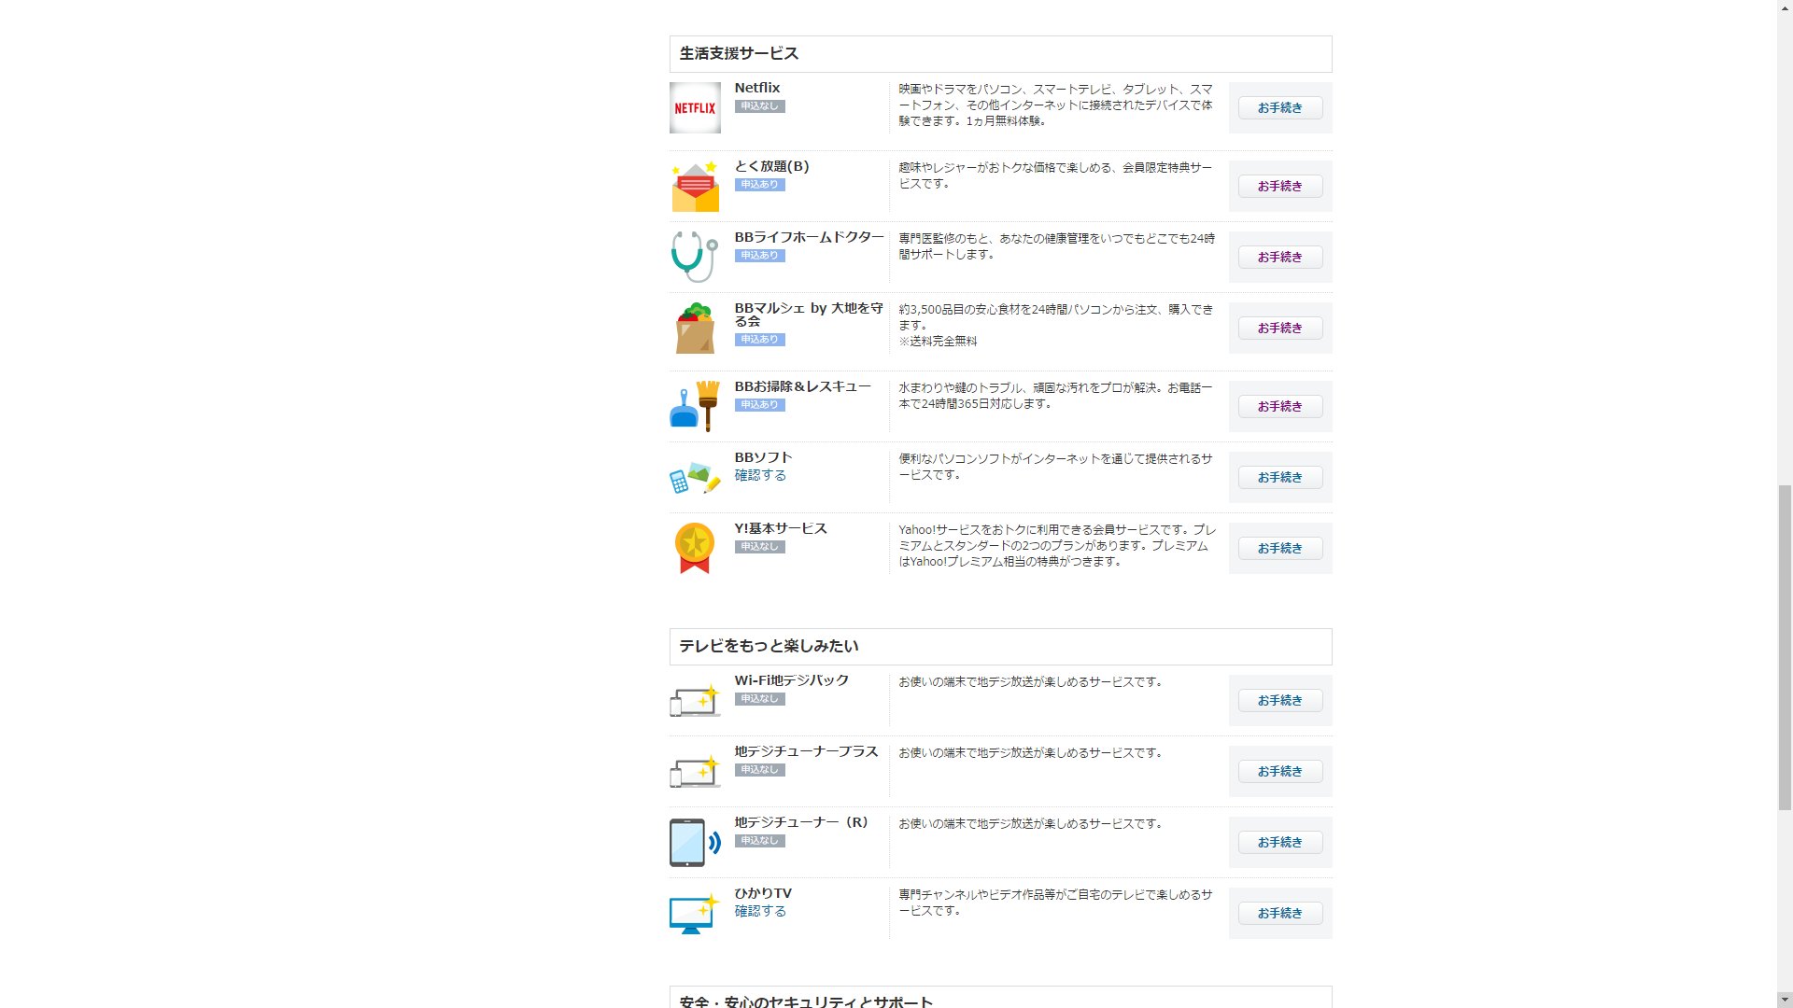Viewport: 1793px width, 1008px height.
Task: Click the BBライフホームドクター stethoscope icon
Action: click(x=695, y=257)
